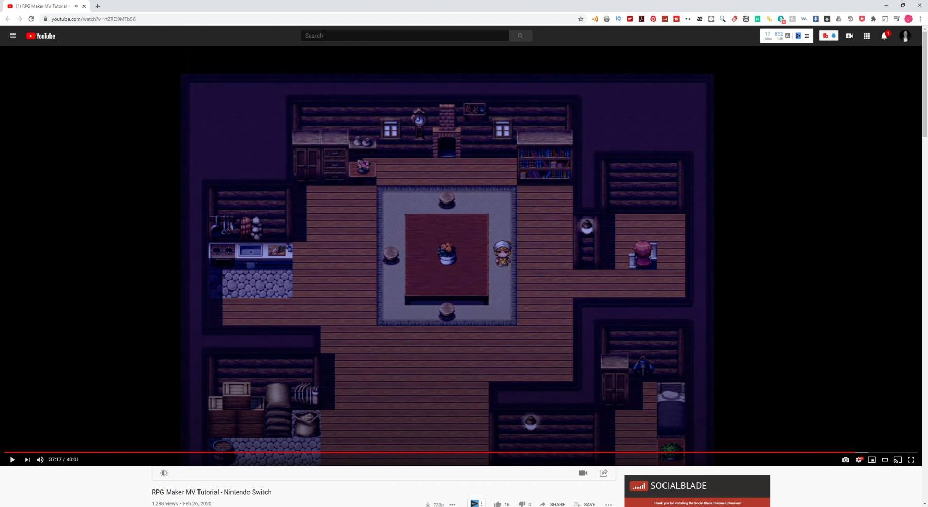Click the green K extension icon
Viewport: 928px width, 507px height.
coord(757,19)
